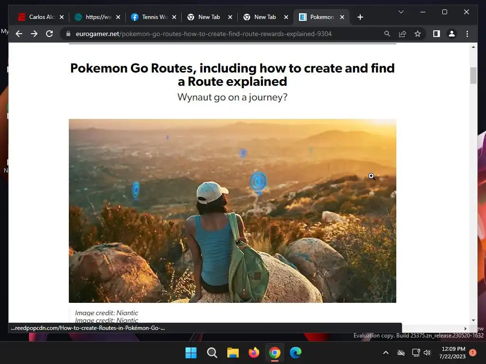Reload the Eurogamer page
486x364 pixels.
click(49, 34)
